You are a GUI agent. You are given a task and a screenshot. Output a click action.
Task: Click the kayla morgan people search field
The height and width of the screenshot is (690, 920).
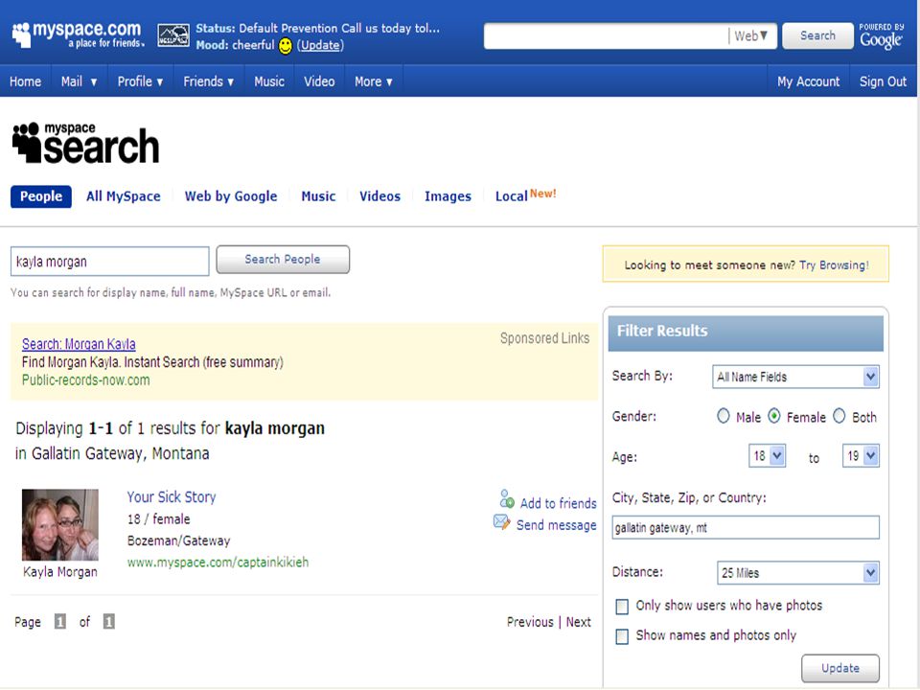tap(109, 261)
